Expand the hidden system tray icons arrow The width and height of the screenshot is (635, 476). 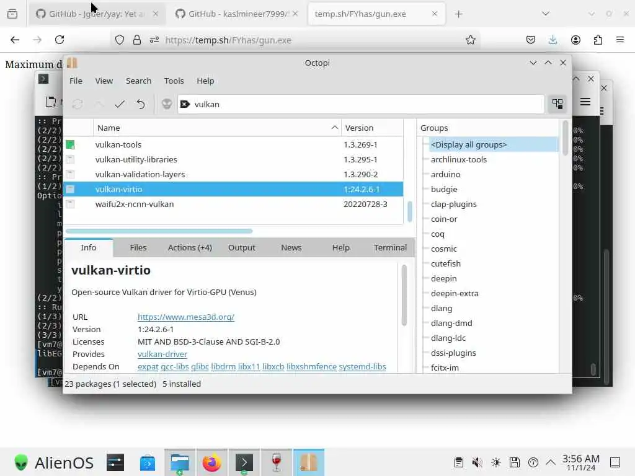pyautogui.click(x=551, y=462)
